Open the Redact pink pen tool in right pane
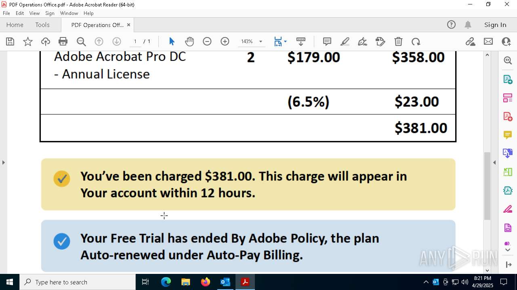This screenshot has width=517, height=290. click(x=508, y=209)
